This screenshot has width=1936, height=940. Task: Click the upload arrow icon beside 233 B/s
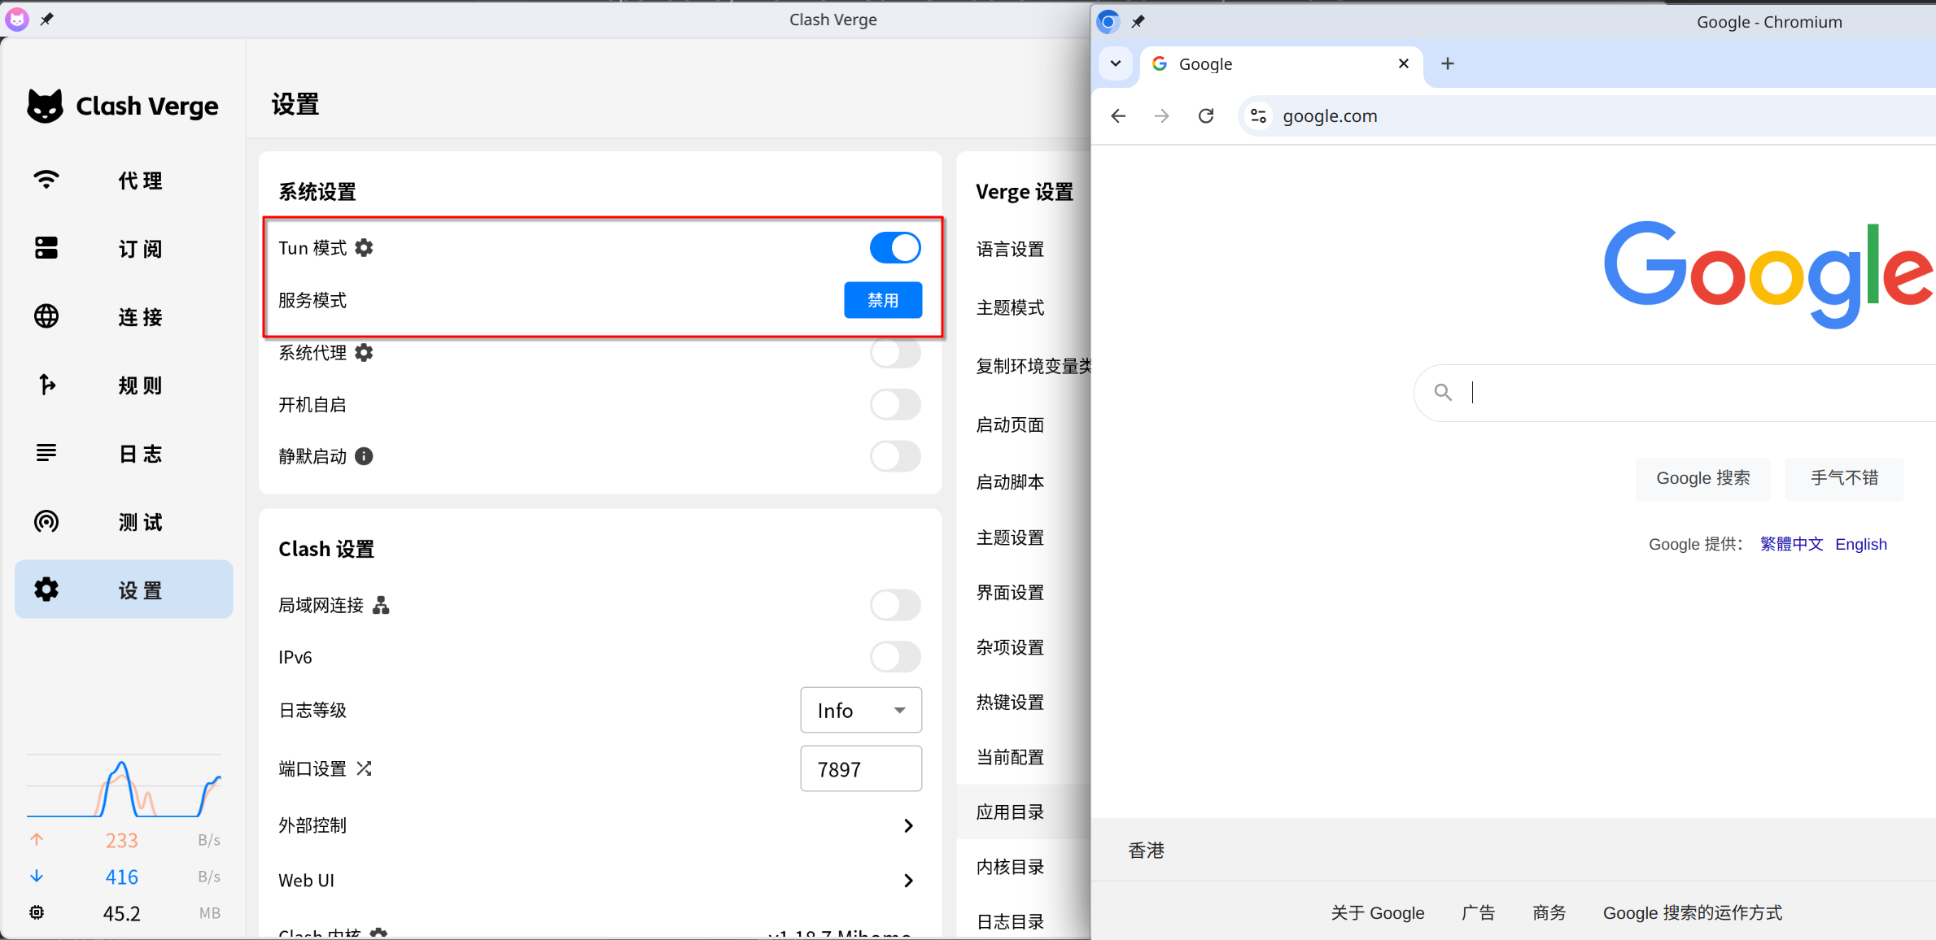[37, 839]
